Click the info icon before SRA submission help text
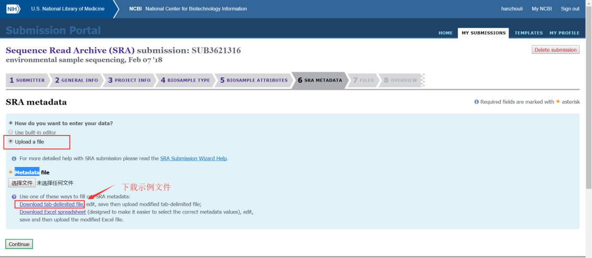Screen dimensions: 592x258 pyautogui.click(x=14, y=158)
